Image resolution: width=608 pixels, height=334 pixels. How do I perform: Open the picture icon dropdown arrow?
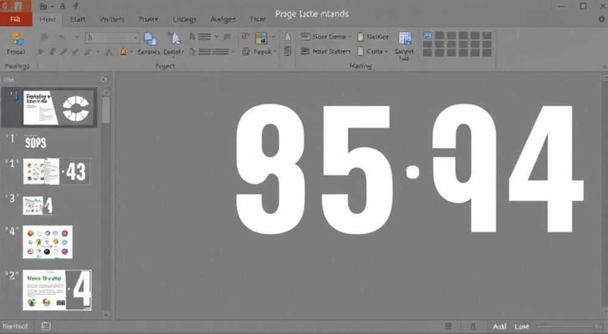[274, 37]
